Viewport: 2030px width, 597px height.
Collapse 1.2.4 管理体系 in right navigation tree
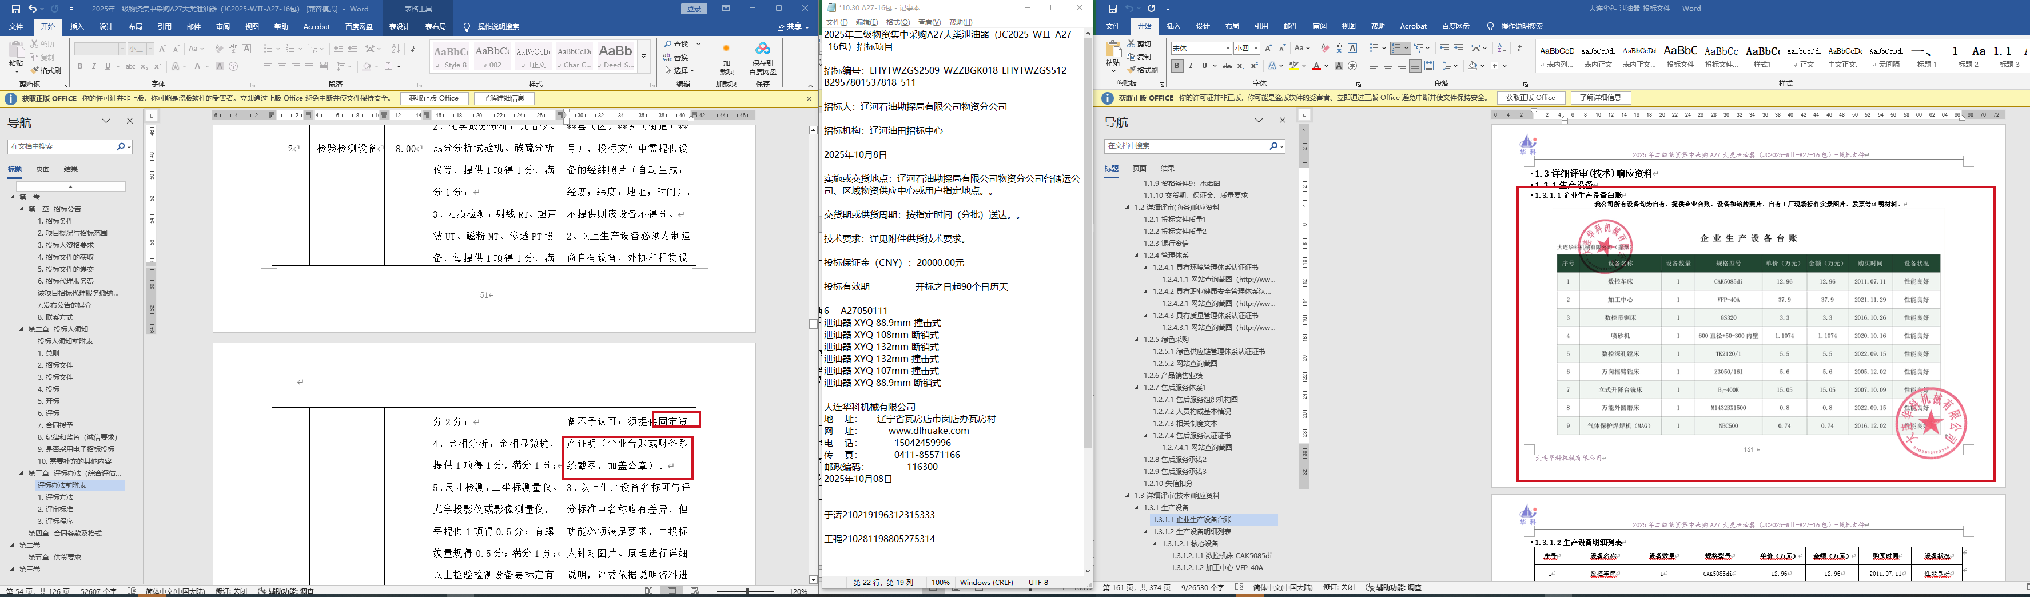coord(1136,255)
